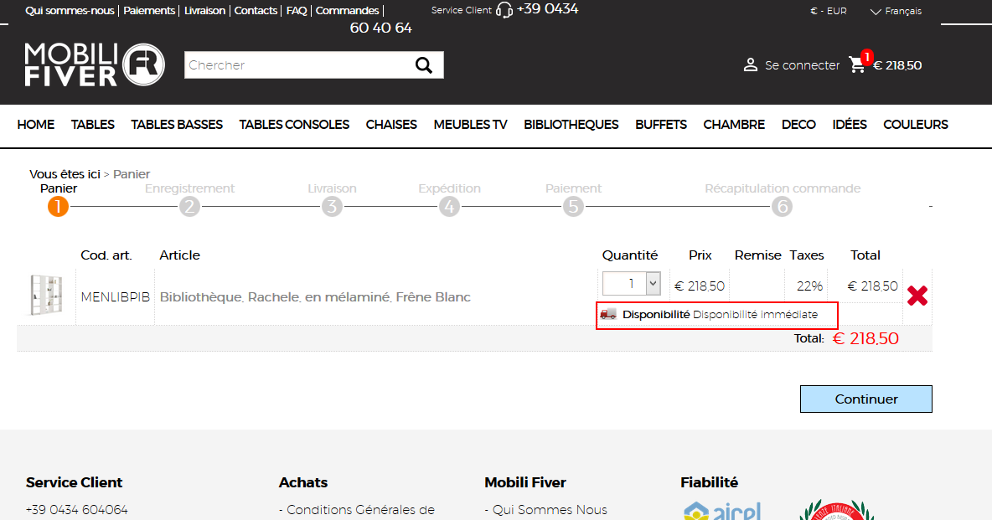Viewport: 992px width, 520px height.
Task: Open the Commandes top link
Action: 348,11
